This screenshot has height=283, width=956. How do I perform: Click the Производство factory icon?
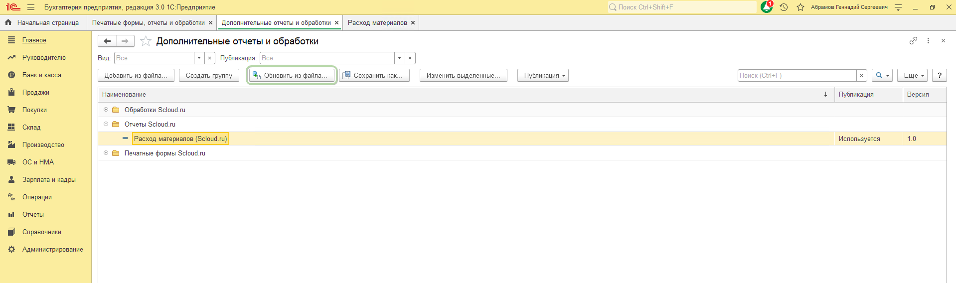tap(11, 145)
